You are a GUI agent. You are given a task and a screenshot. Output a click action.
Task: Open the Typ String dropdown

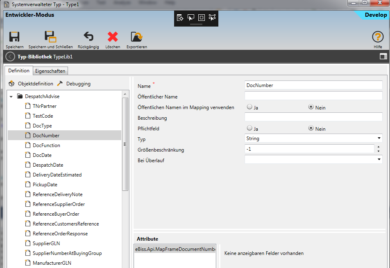coord(379,138)
